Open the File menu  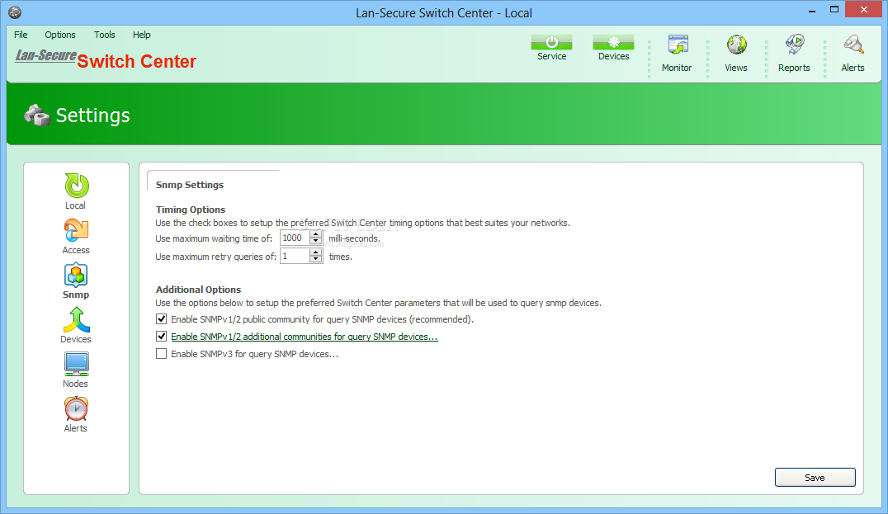point(21,35)
